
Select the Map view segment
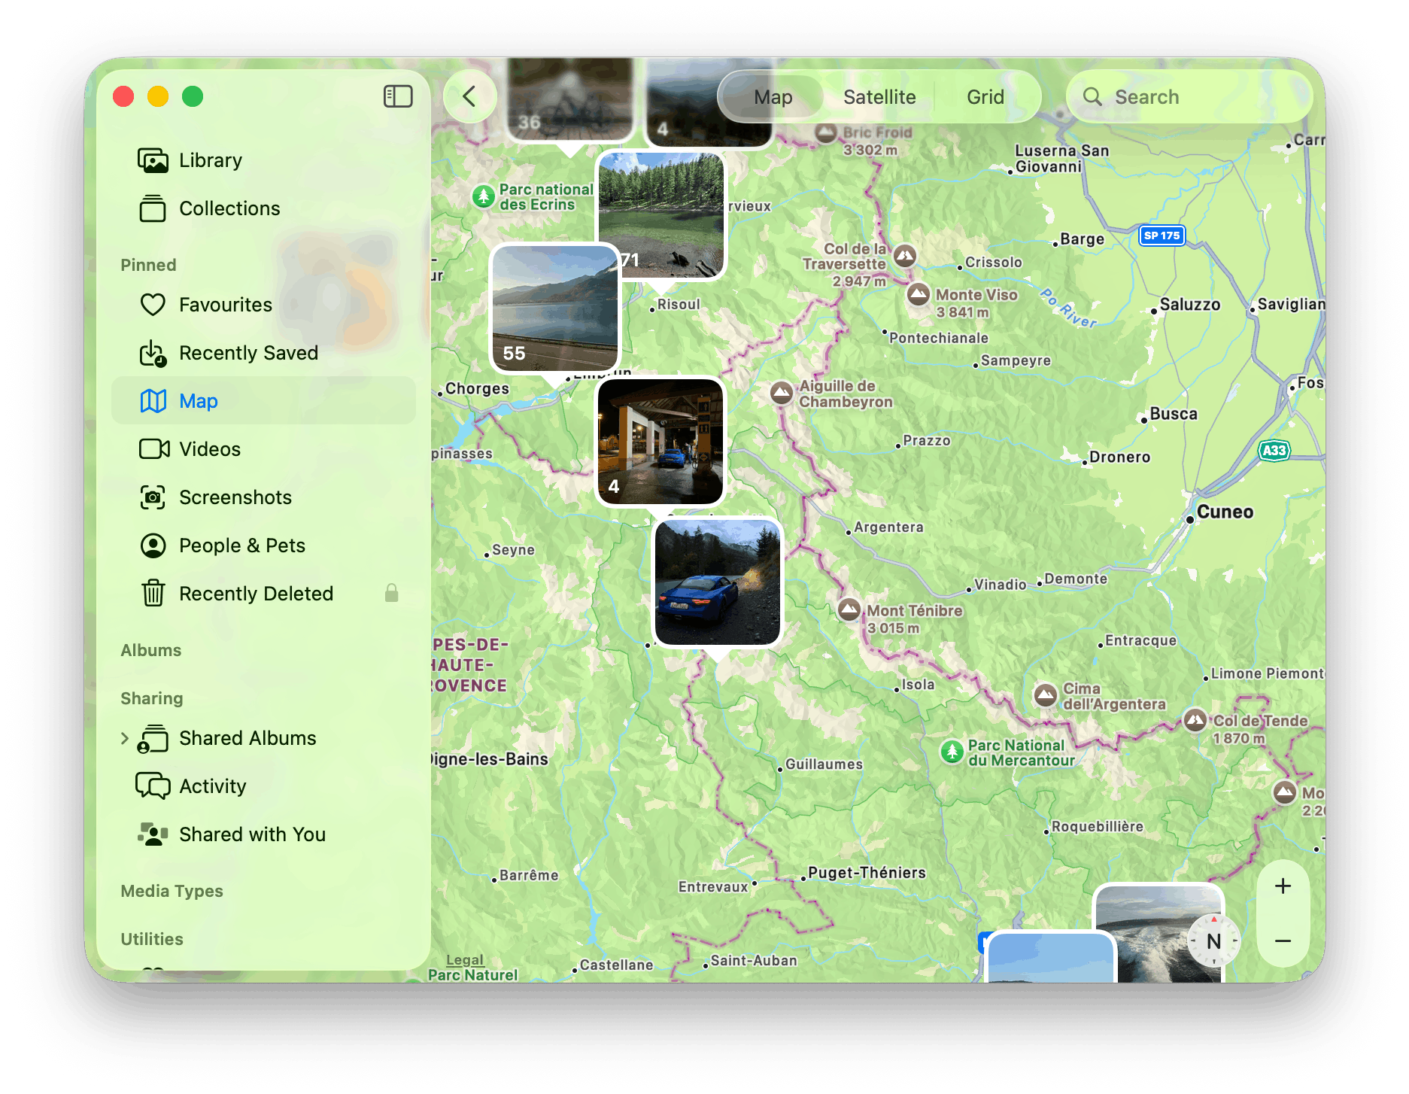click(773, 97)
